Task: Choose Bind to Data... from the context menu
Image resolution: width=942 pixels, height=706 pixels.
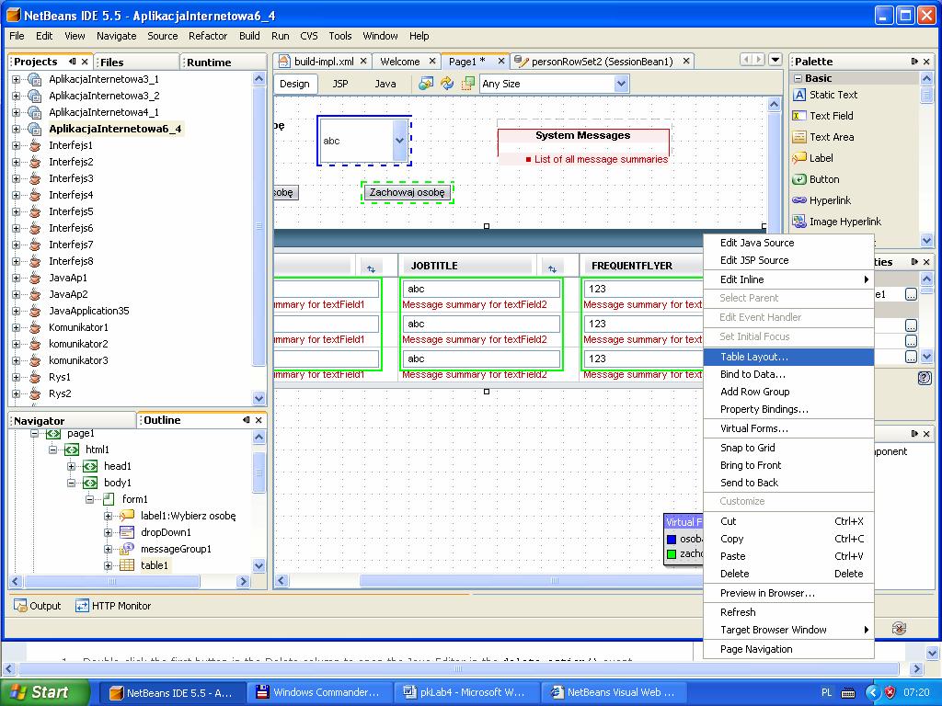Action: point(788,374)
